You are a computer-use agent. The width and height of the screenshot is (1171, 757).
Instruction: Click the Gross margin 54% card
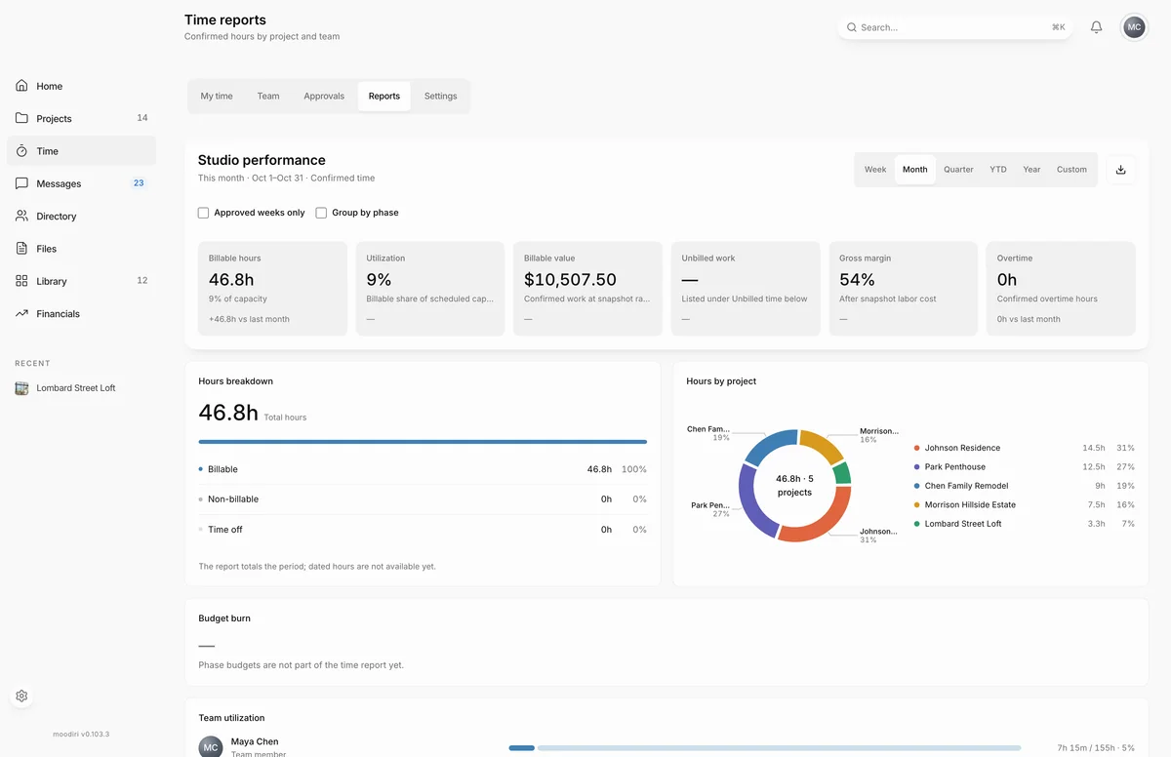904,289
